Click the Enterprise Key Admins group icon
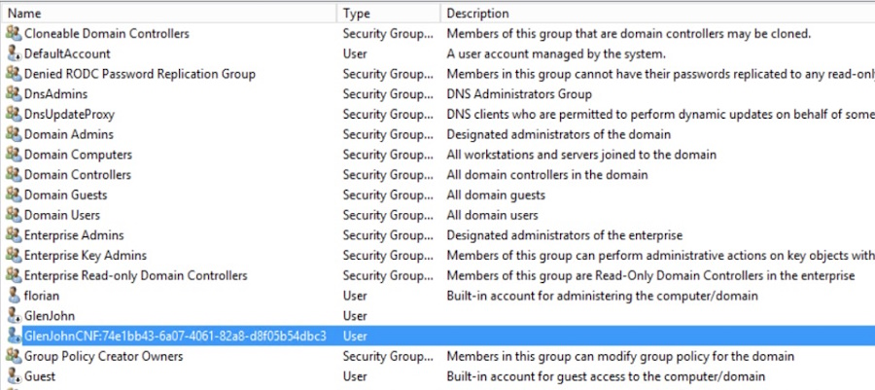Viewport: 875px width, 390px height. click(14, 255)
